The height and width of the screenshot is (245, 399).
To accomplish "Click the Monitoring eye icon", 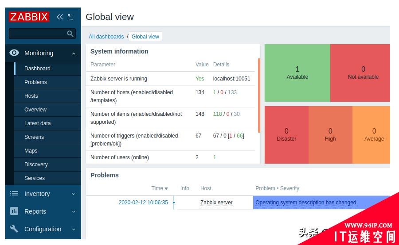I will pos(14,53).
